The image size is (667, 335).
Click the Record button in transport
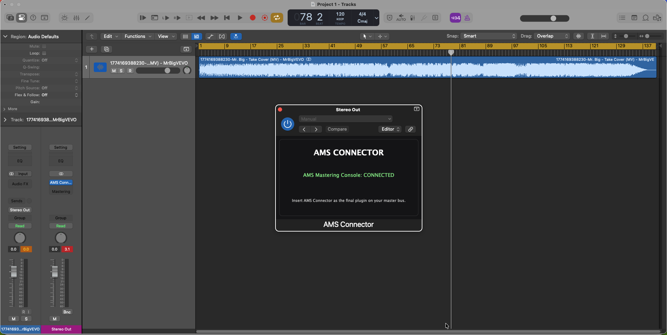[253, 18]
